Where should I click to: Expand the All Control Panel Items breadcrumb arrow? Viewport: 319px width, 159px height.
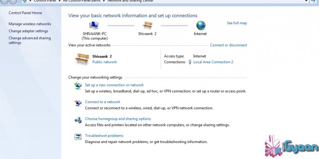point(103,1)
